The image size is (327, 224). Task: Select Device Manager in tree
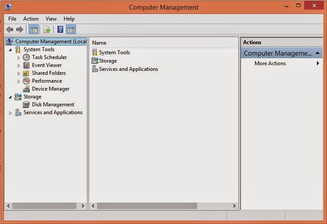(50, 89)
